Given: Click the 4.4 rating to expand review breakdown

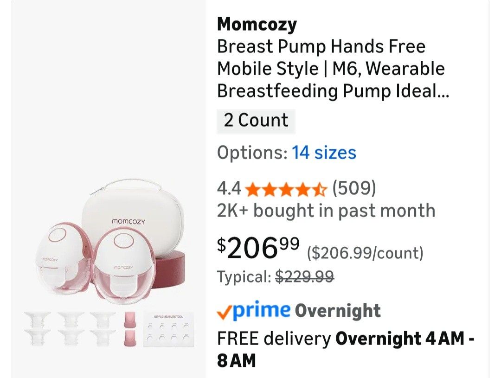Looking at the screenshot, I should coord(228,189).
